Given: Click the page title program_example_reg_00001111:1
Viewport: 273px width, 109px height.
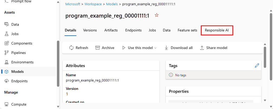Looking at the screenshot, I should point(107,16).
